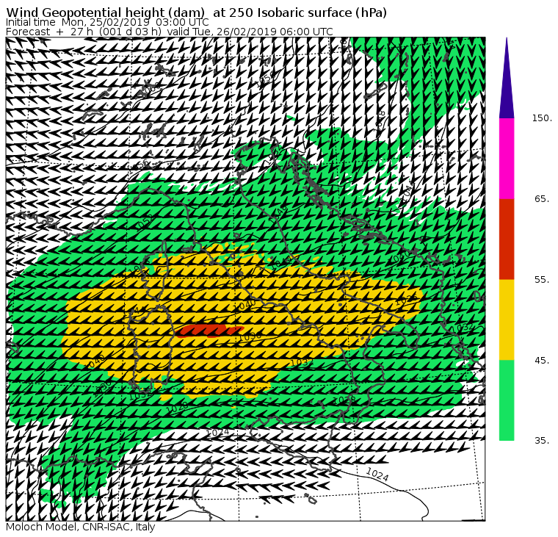Click the dark red jet-core patch on map
The image size is (558, 537).
209,331
